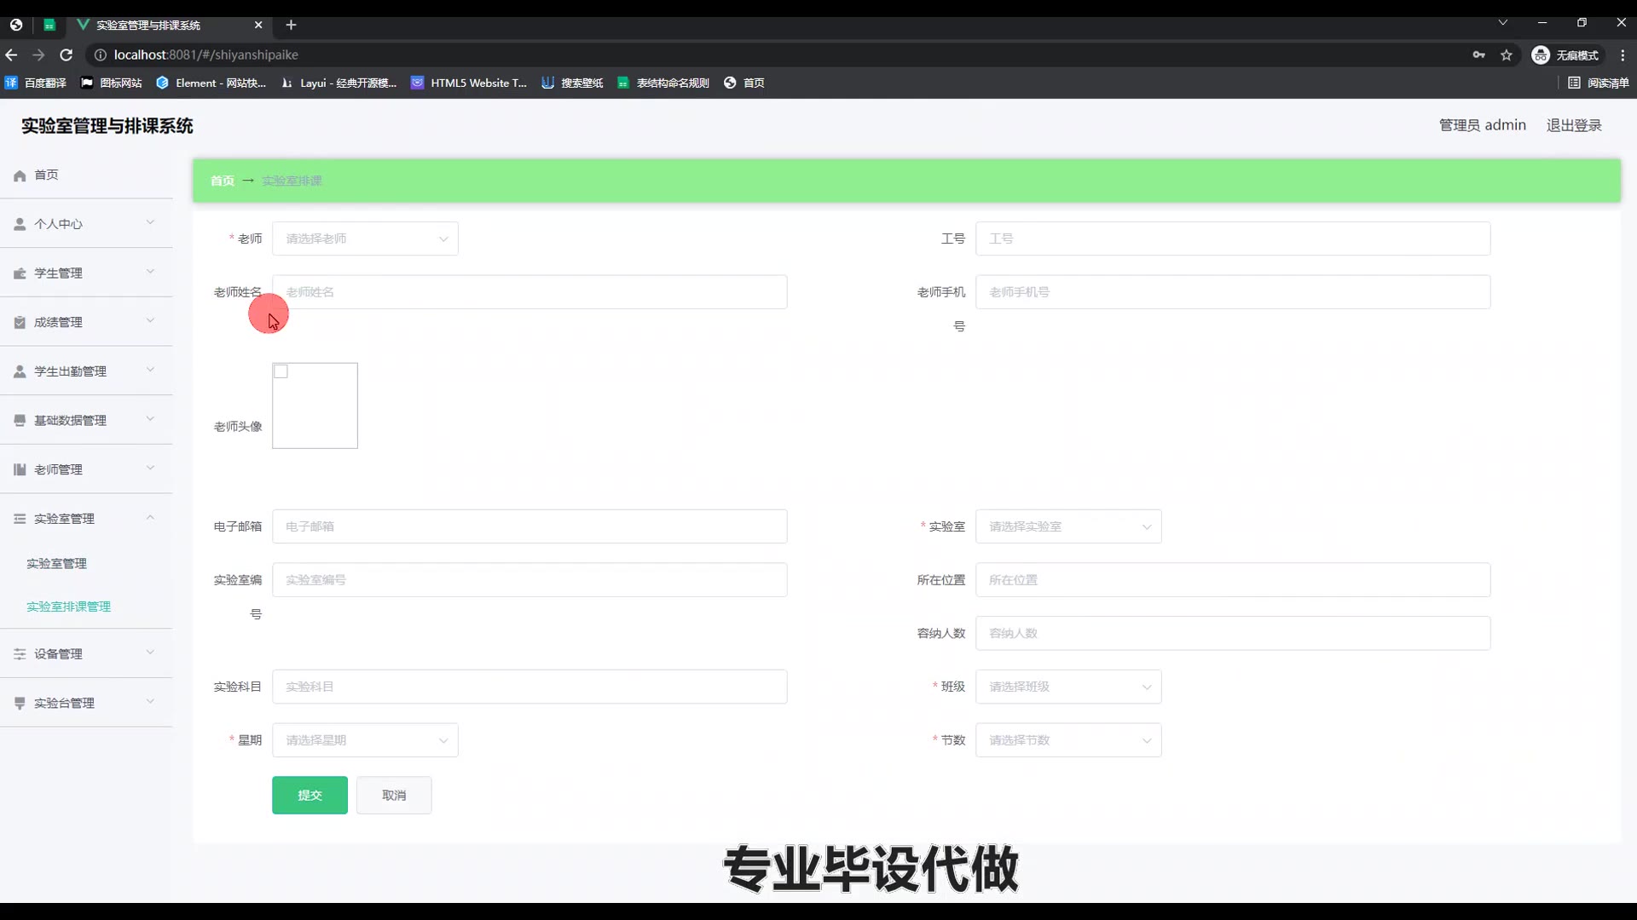Viewport: 1637px width, 920px height.
Task: Bookmark this page with star icon
Action: click(1507, 55)
